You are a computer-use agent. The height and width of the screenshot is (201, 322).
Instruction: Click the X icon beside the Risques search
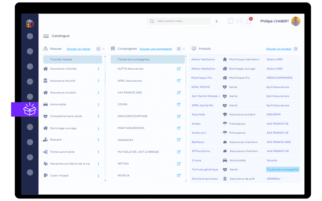point(104,49)
